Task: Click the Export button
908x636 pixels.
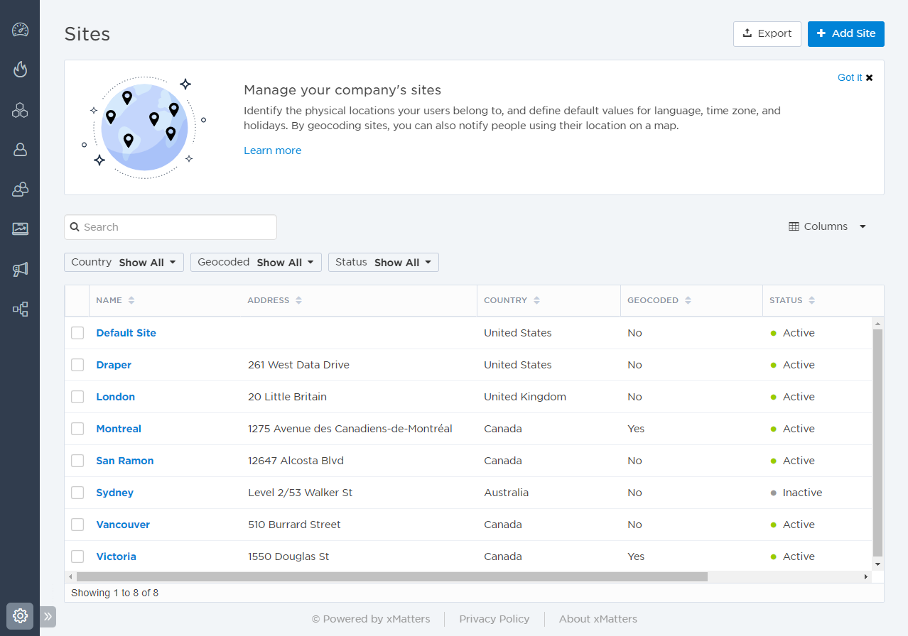Action: (x=767, y=33)
